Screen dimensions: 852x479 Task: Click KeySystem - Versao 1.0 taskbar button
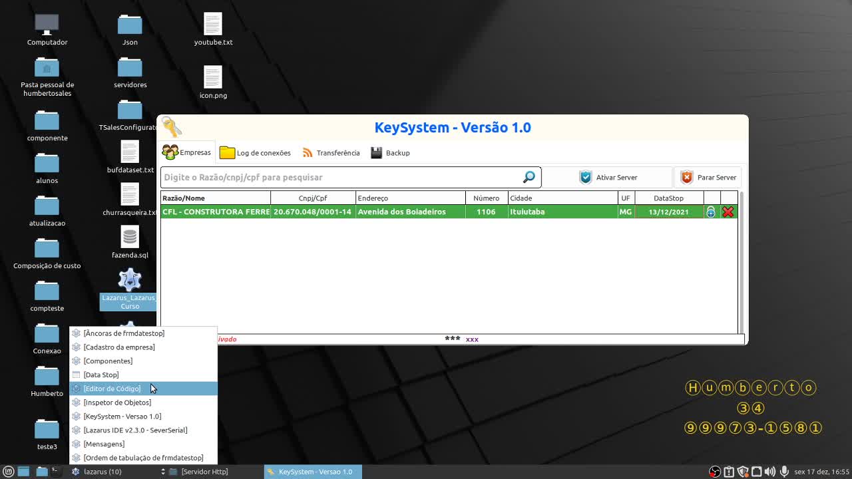click(x=313, y=472)
